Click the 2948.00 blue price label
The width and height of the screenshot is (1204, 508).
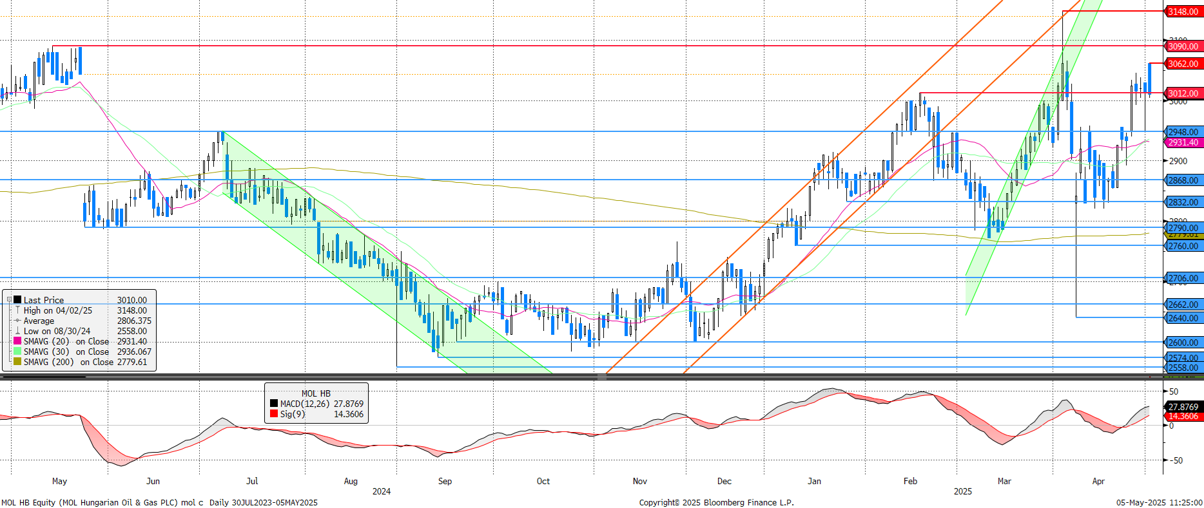click(1183, 132)
